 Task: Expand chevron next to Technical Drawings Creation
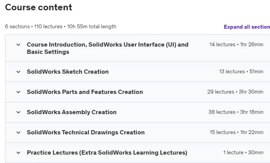tap(18, 132)
